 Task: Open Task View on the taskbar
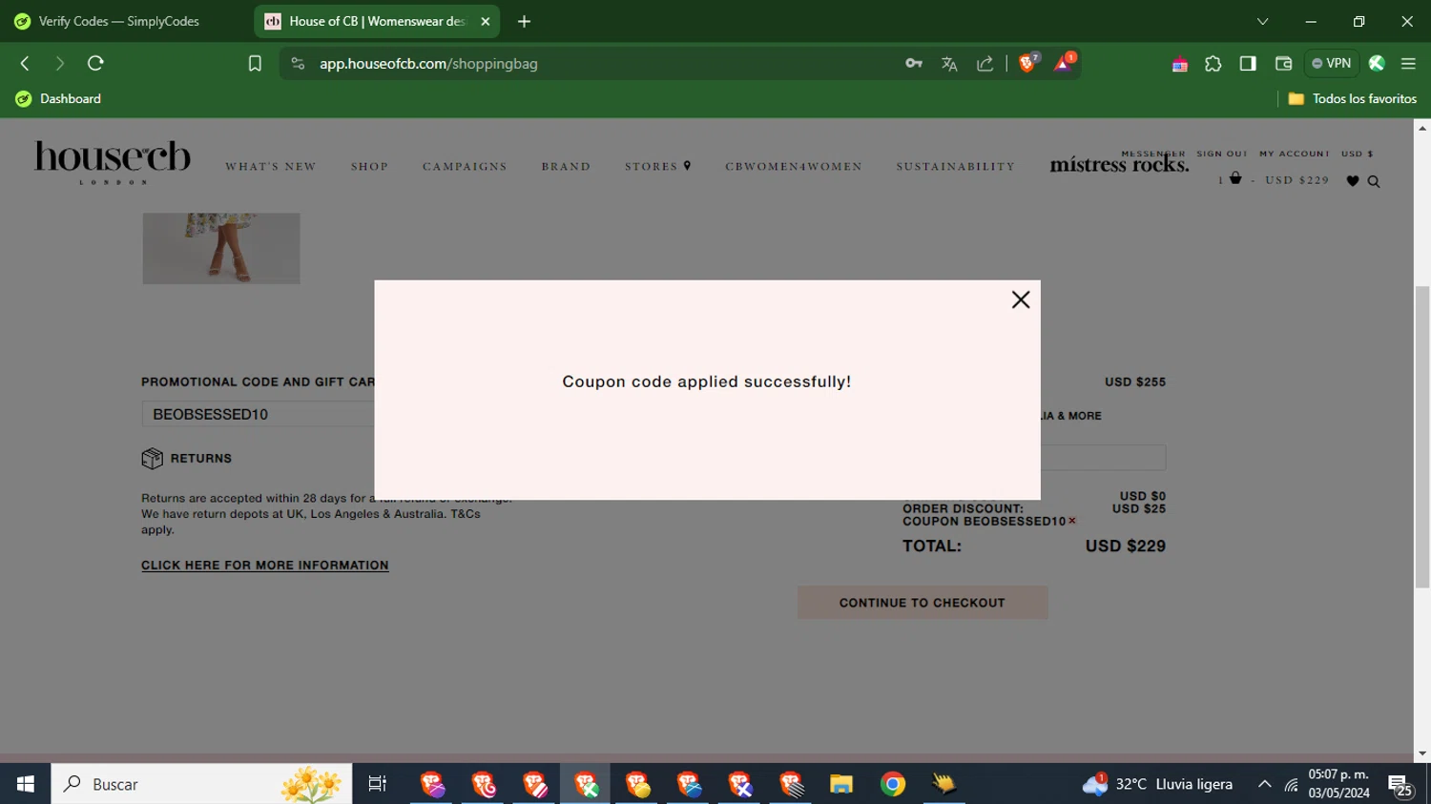(x=378, y=784)
